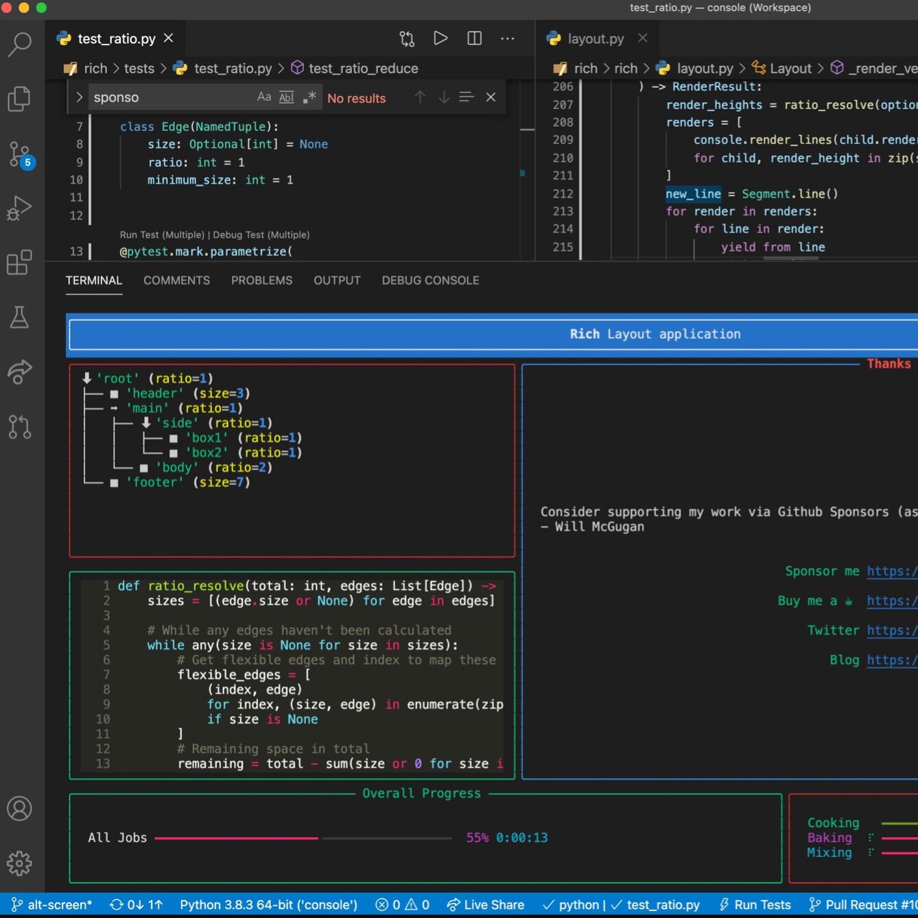This screenshot has height=918, width=918.
Task: Split the editor to the right
Action: (474, 38)
